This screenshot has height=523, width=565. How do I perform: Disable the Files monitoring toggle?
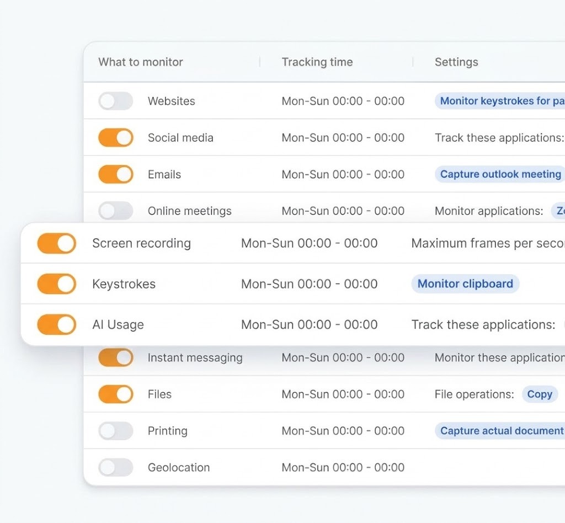click(116, 394)
